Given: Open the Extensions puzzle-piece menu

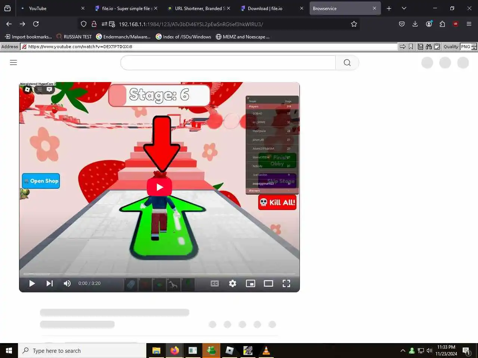Looking at the screenshot, I should (442, 24).
